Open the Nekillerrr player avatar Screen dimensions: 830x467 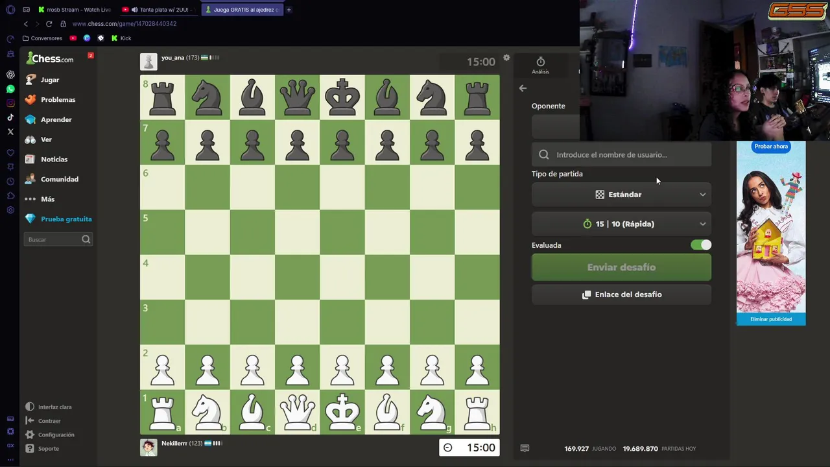pyautogui.click(x=148, y=448)
